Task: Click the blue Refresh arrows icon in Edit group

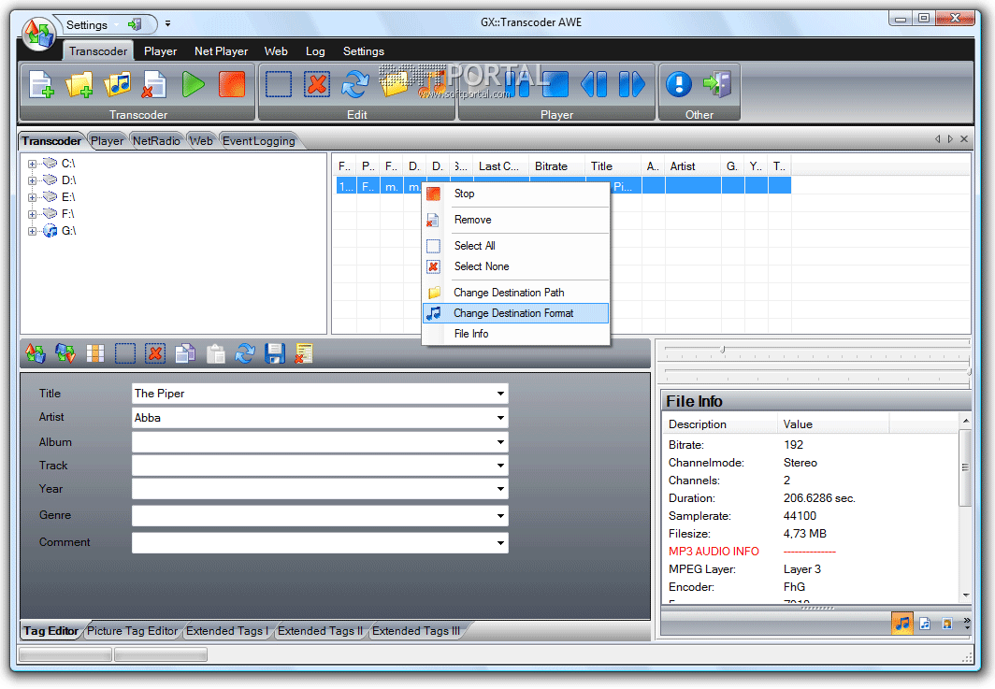Action: tap(355, 84)
